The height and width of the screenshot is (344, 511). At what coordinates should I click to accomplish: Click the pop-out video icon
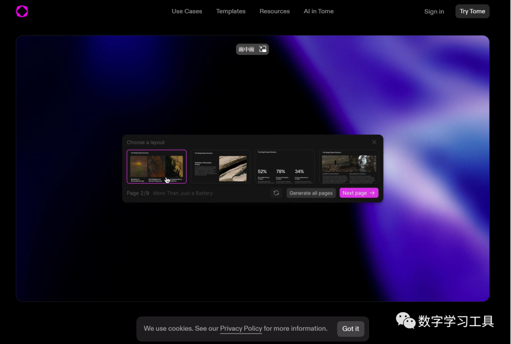263,49
